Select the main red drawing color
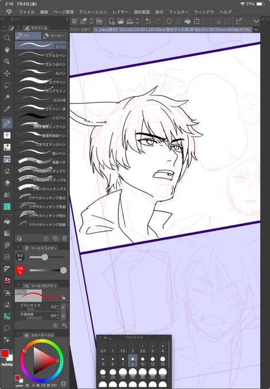The image size is (270, 389). (x=5, y=354)
